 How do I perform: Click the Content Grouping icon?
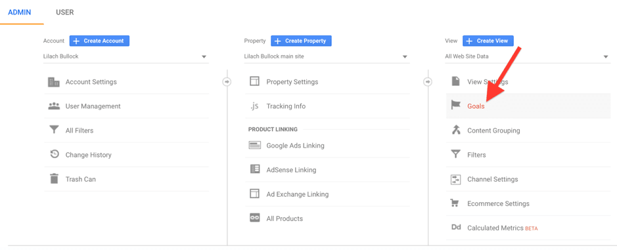click(x=455, y=130)
